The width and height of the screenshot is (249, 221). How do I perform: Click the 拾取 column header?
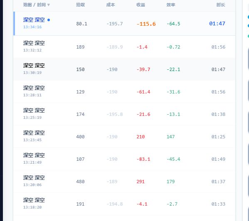80,5
